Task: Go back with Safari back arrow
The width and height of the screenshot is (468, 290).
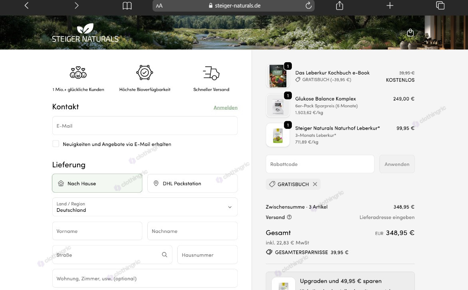Action: point(27,5)
